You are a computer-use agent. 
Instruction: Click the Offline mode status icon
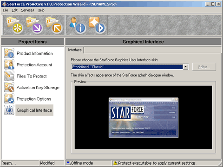click(68, 163)
